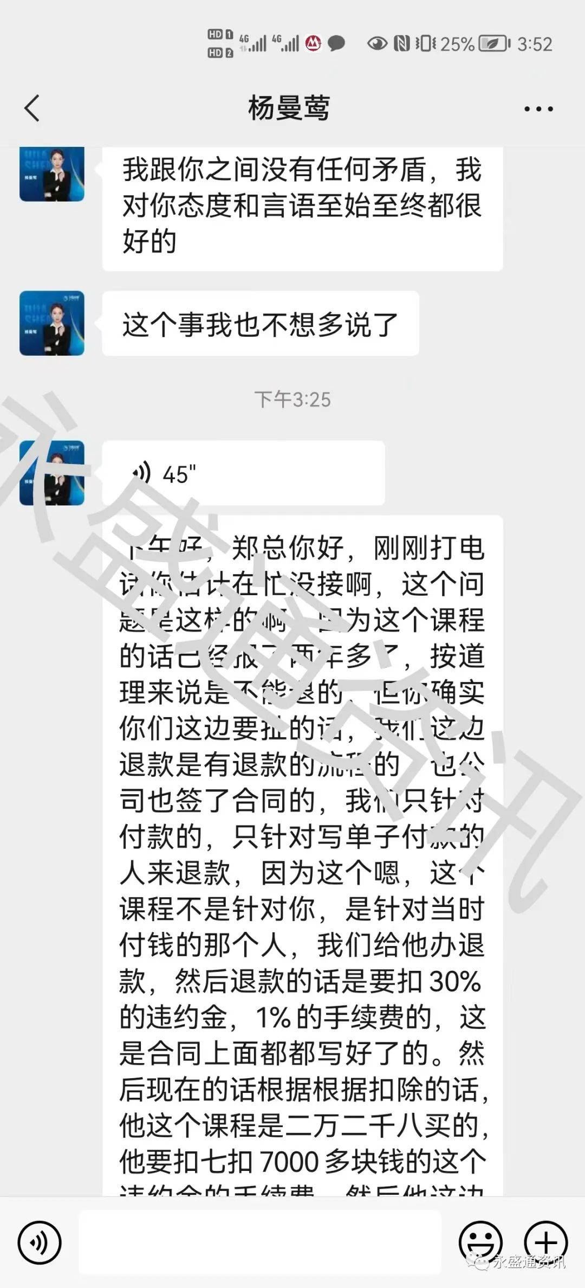Screen dimensions: 585x1288
Task: Tap the chat title 杨曼莺
Action: pyautogui.click(x=289, y=108)
